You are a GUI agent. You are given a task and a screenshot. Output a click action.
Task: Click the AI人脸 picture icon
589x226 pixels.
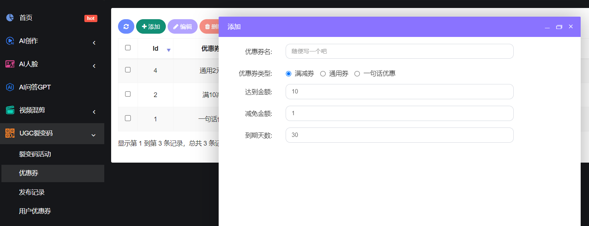coord(10,64)
